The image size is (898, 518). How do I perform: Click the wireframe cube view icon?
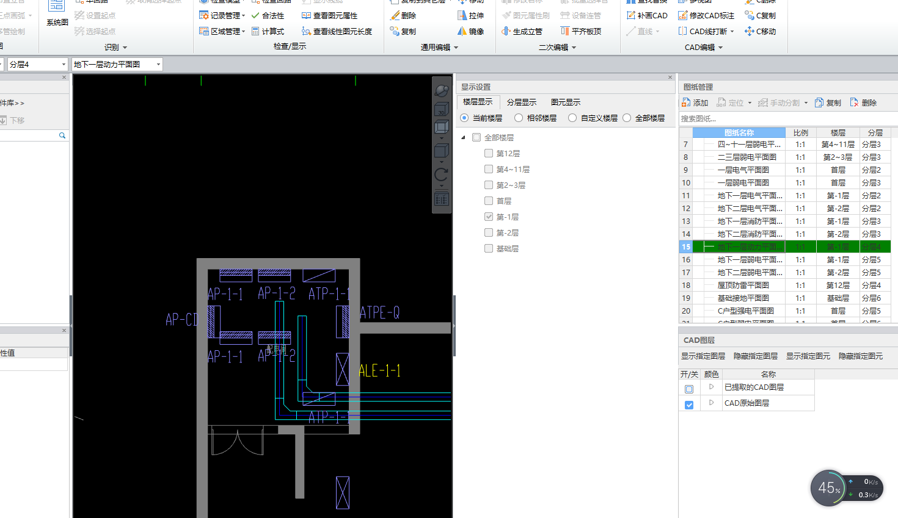tap(442, 127)
